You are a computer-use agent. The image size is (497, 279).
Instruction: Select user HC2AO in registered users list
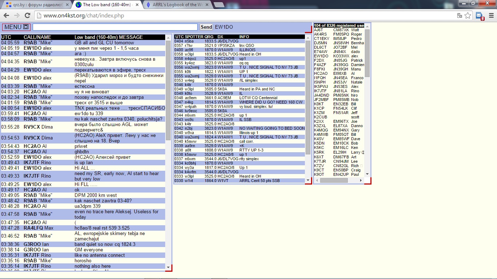321,73
